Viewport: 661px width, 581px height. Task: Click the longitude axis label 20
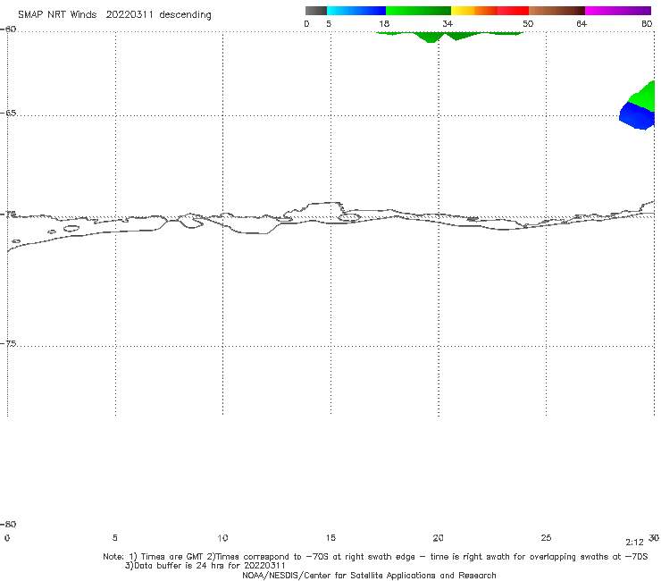pyautogui.click(x=438, y=538)
